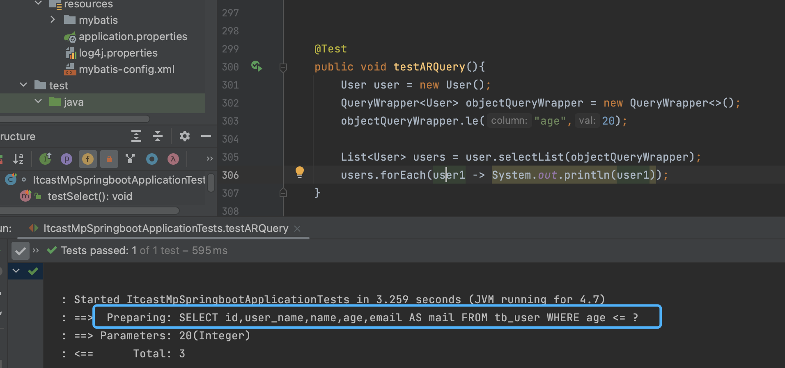Screen dimensions: 785x368
Task: Click Expand All in the Structure panel
Action: 136,136
